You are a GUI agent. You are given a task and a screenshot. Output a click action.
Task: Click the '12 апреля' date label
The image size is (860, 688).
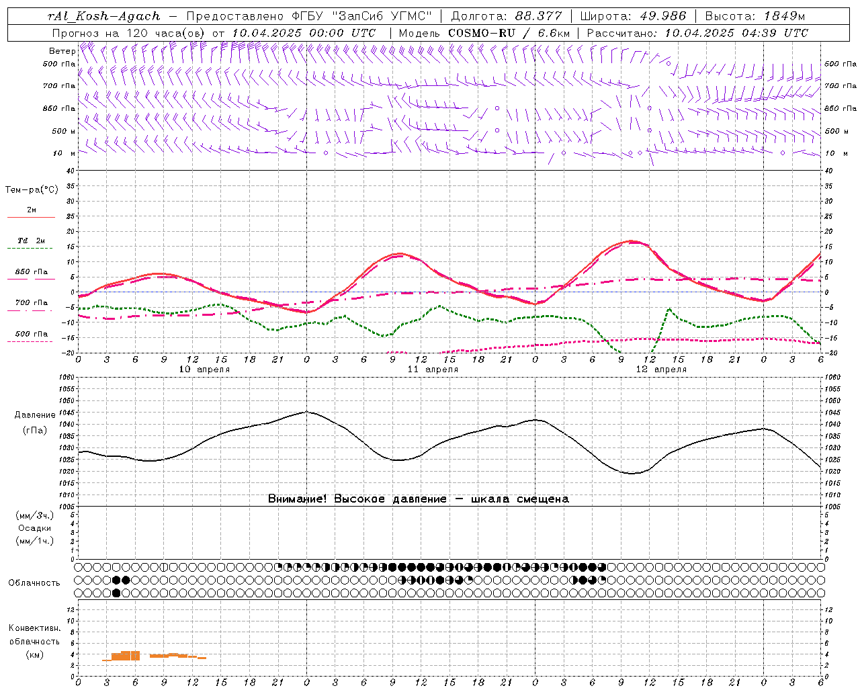(661, 370)
